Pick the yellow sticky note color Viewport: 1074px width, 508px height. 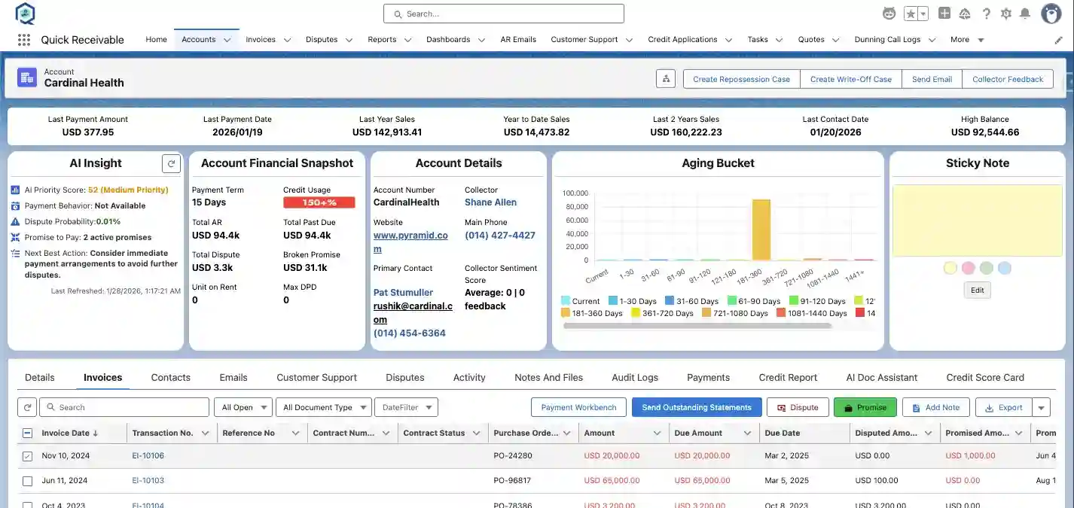[950, 268]
